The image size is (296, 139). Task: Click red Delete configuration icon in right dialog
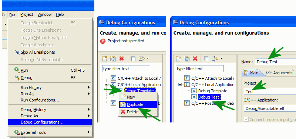click(x=195, y=59)
